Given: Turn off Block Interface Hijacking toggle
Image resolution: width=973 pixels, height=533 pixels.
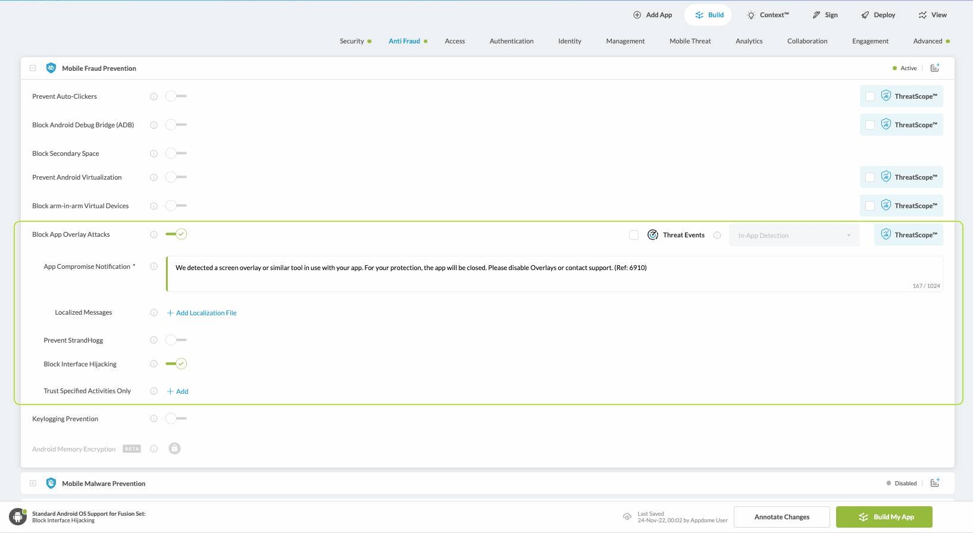Looking at the screenshot, I should tap(176, 363).
